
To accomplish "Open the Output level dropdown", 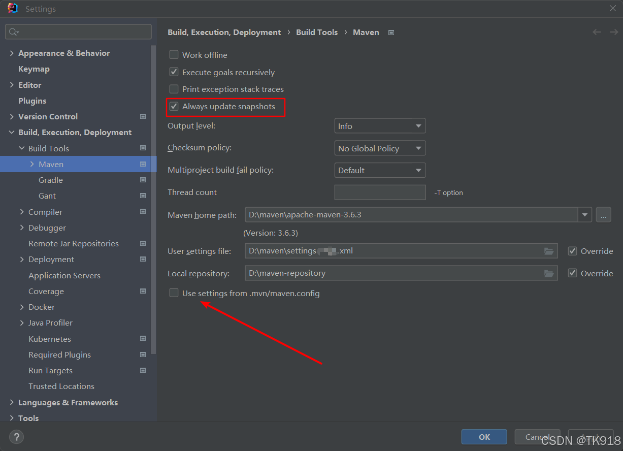I will pyautogui.click(x=380, y=126).
